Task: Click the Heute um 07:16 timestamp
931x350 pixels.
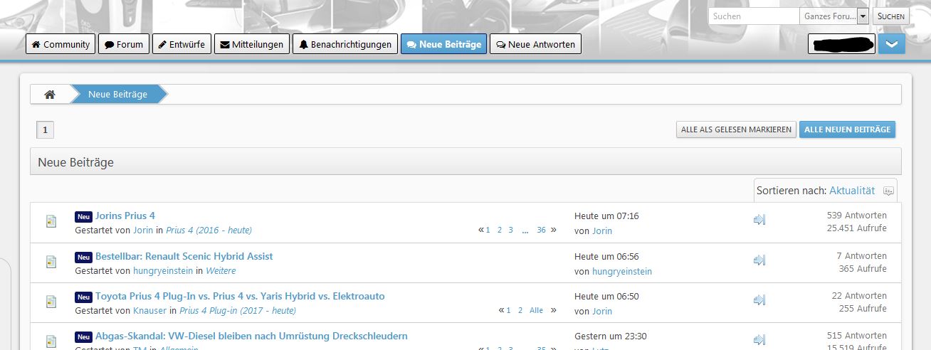Action: 606,216
